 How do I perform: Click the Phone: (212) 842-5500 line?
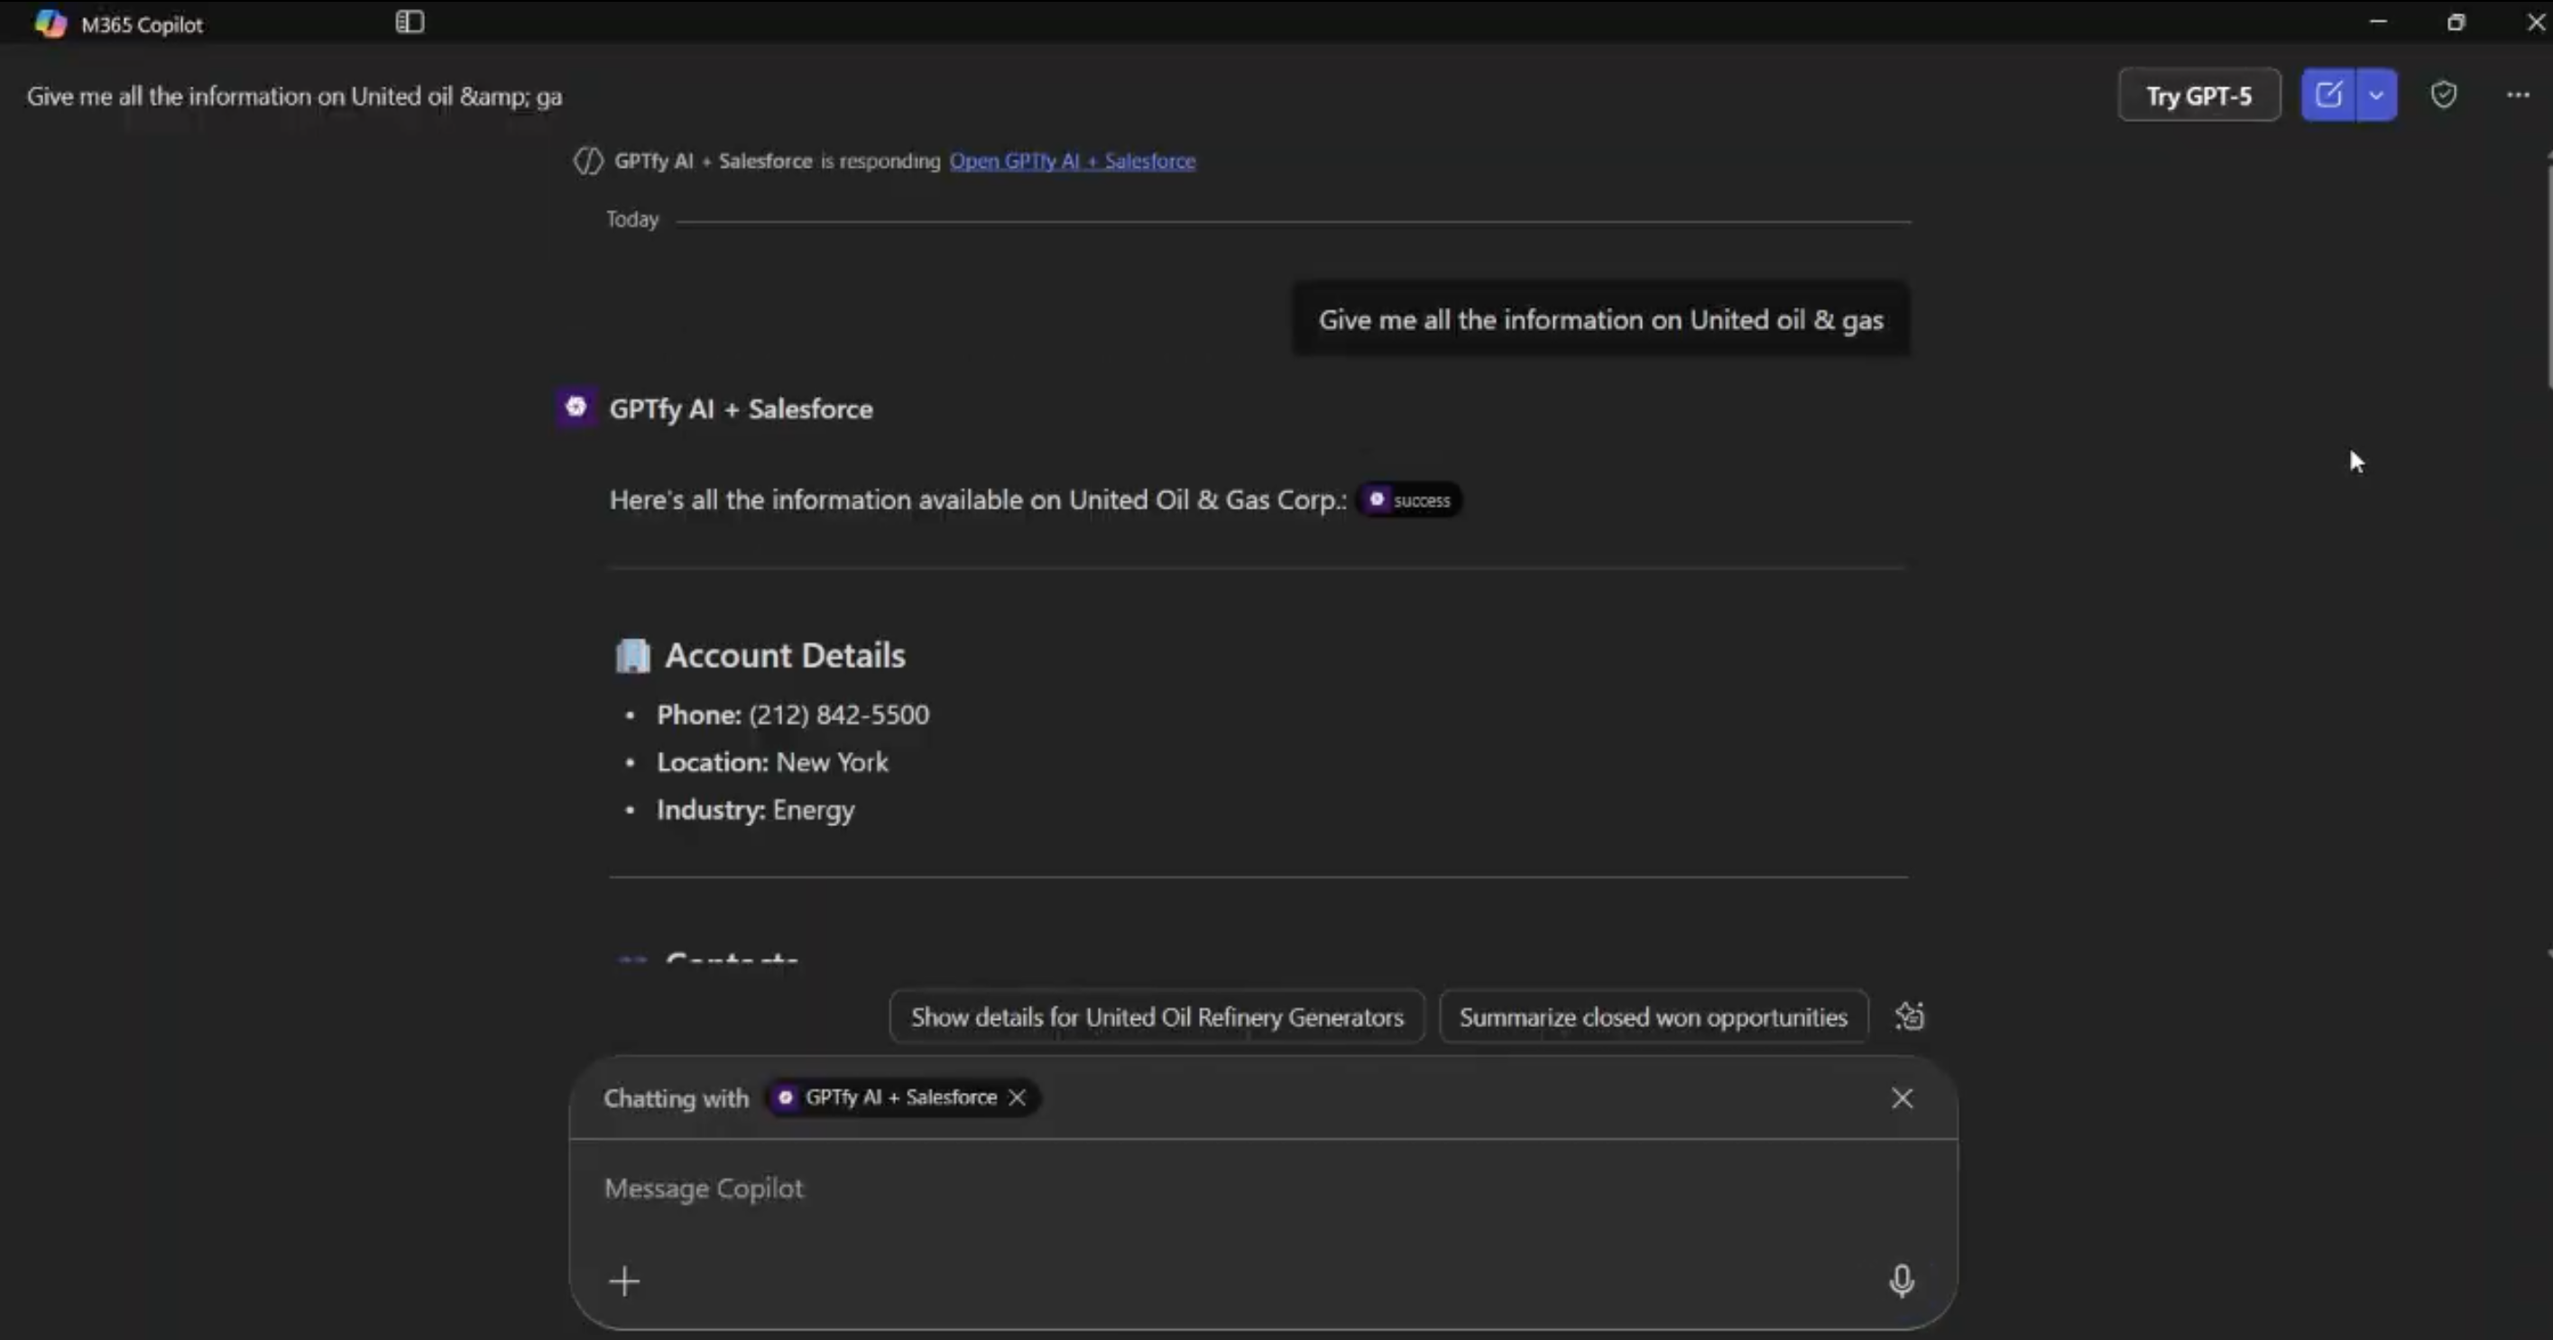(x=793, y=714)
